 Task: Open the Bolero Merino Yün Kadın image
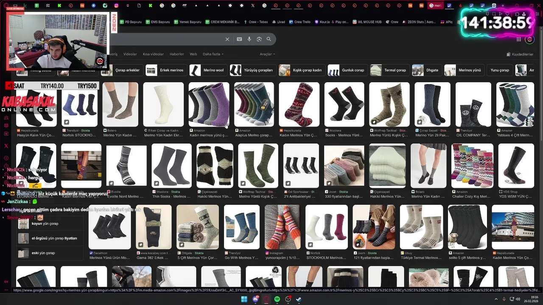[x=120, y=105]
